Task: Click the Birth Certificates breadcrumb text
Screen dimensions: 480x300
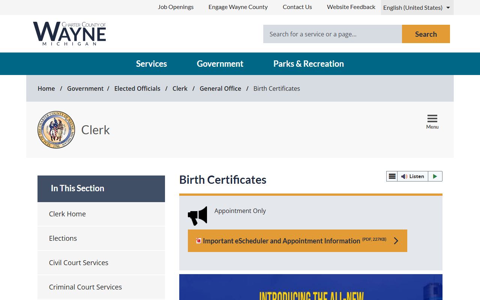Action: (x=277, y=88)
